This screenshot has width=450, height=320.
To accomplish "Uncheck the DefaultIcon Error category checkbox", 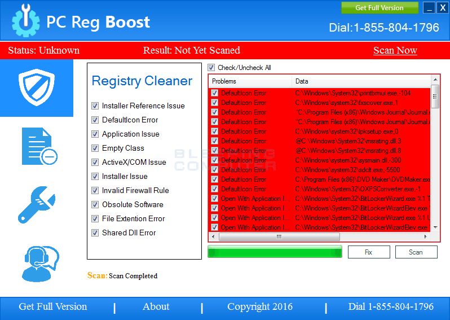I will click(x=95, y=120).
